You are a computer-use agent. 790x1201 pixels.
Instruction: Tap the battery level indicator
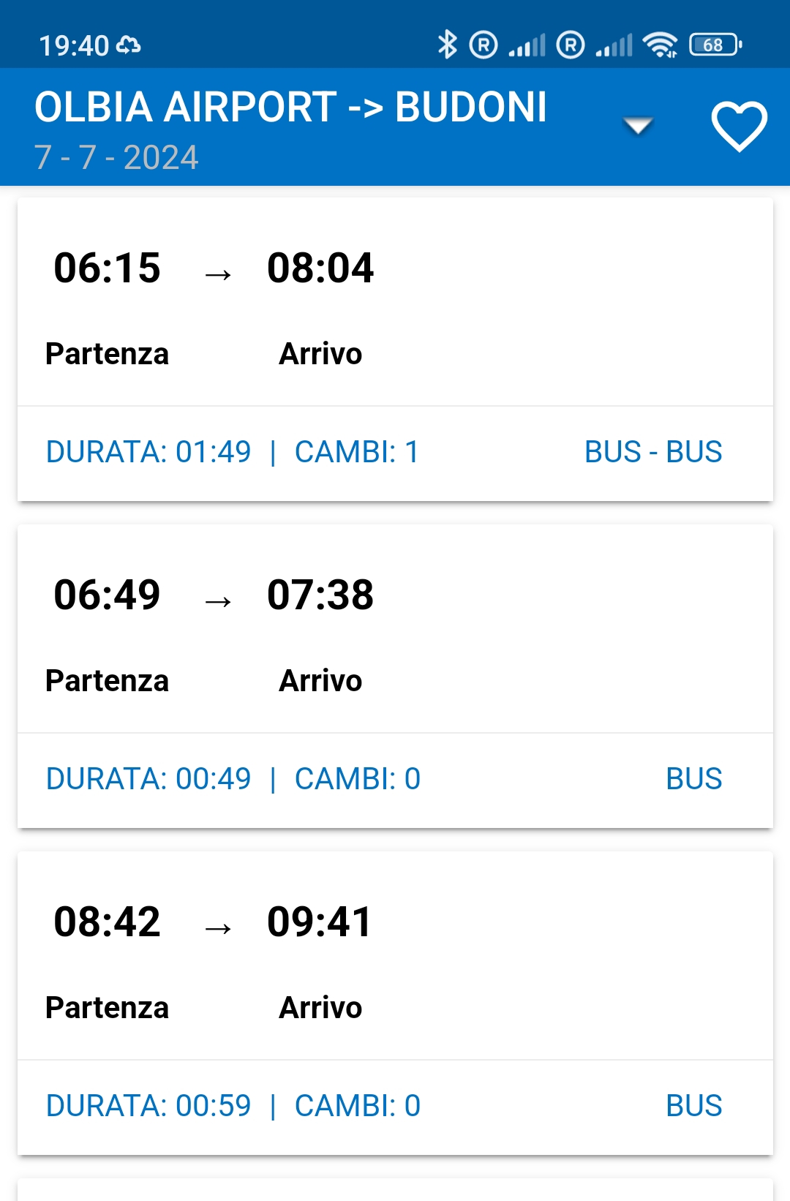pos(715,45)
